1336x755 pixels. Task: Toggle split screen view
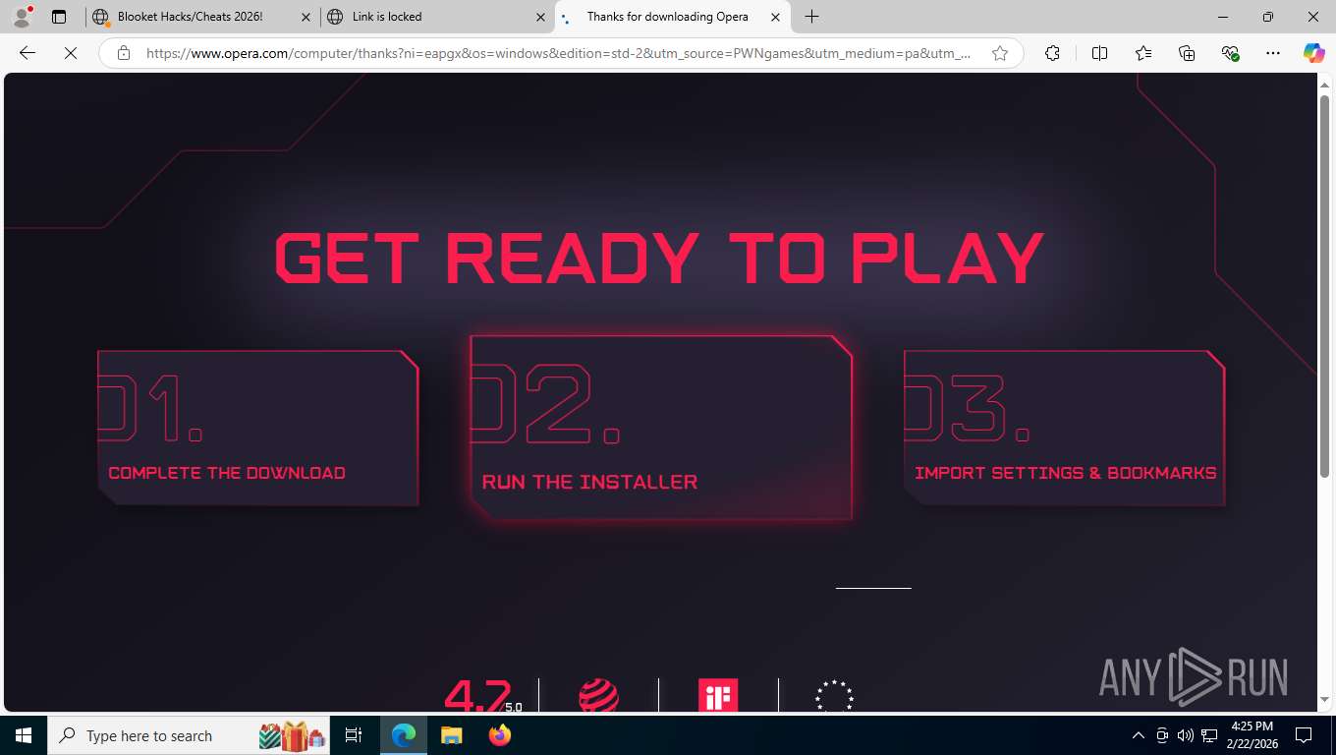(1099, 53)
